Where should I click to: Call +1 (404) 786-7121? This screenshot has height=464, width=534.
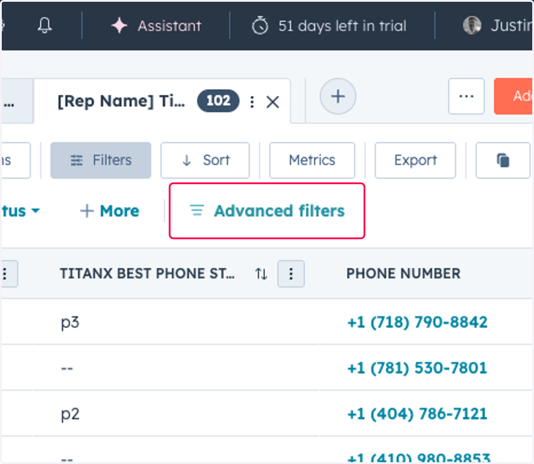click(x=417, y=414)
